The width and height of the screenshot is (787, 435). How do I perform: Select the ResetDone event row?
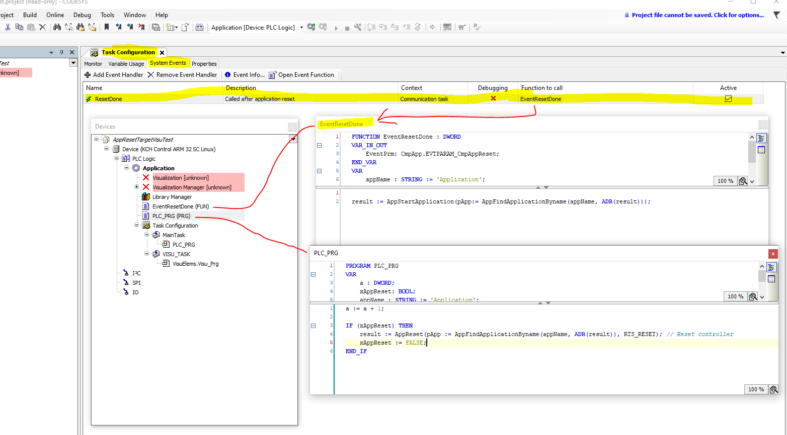(x=109, y=99)
